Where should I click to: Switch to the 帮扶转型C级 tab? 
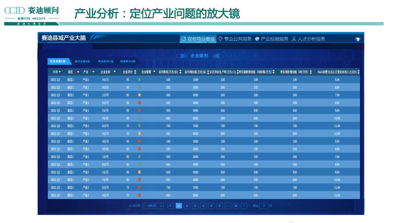click(106, 61)
